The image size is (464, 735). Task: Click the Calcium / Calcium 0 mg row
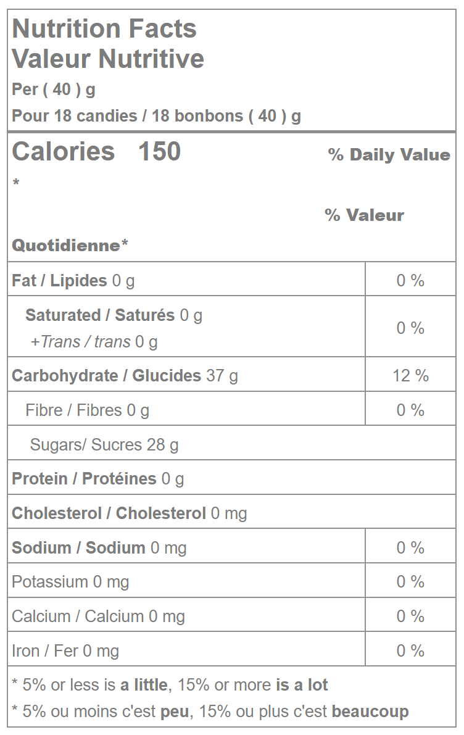(x=98, y=617)
